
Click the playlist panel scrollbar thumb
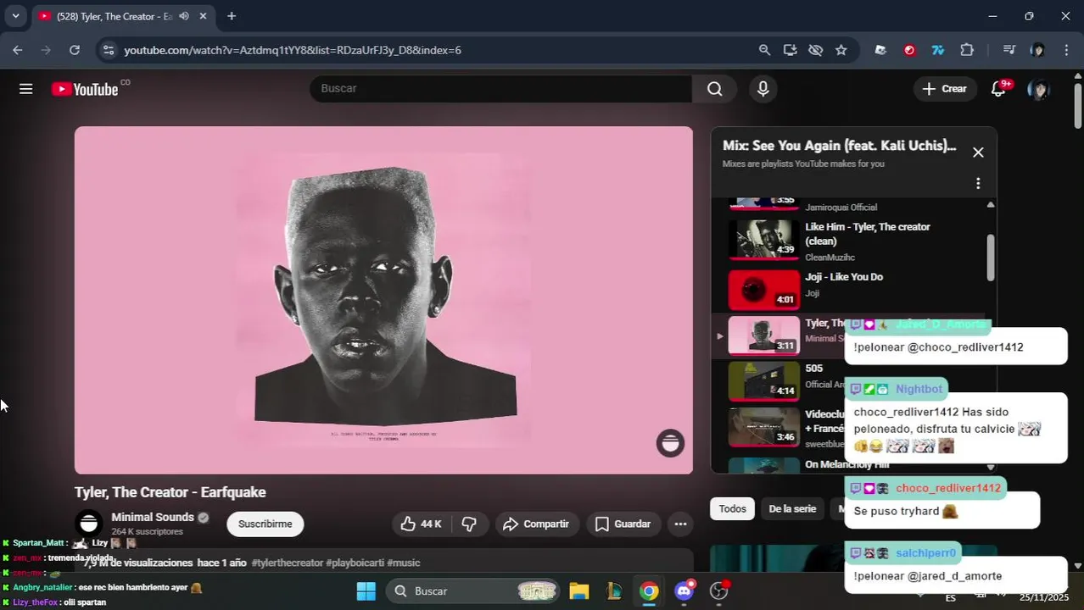990,257
